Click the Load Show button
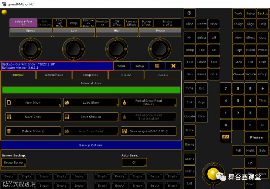Screen dimensions: 270x189 (91, 102)
